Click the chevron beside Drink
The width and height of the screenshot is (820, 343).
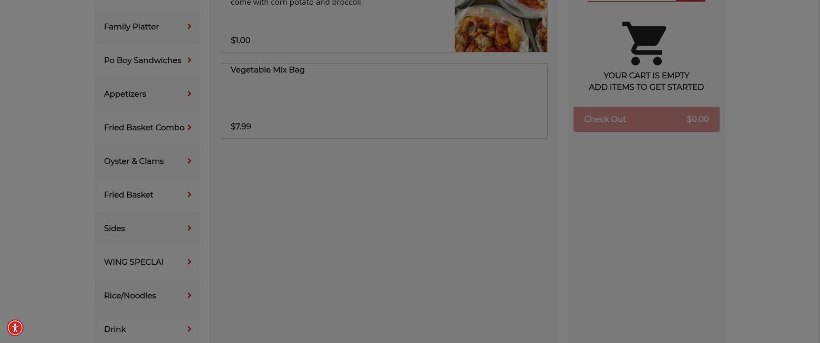coord(189,329)
